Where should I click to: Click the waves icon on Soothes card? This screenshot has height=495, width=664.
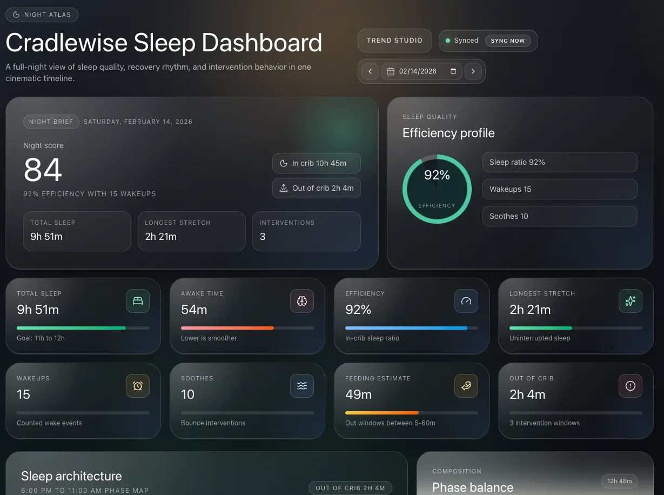click(302, 386)
